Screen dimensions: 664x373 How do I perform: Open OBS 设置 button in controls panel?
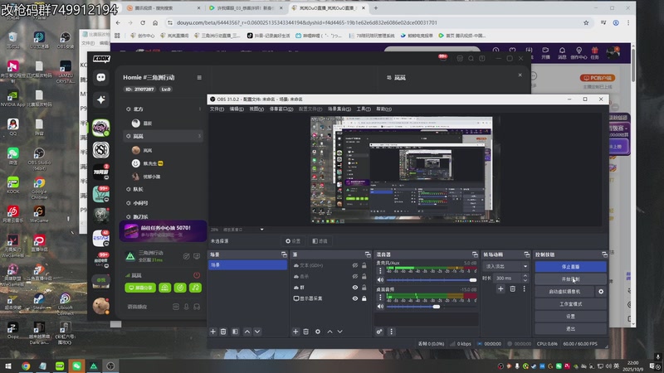coord(570,316)
